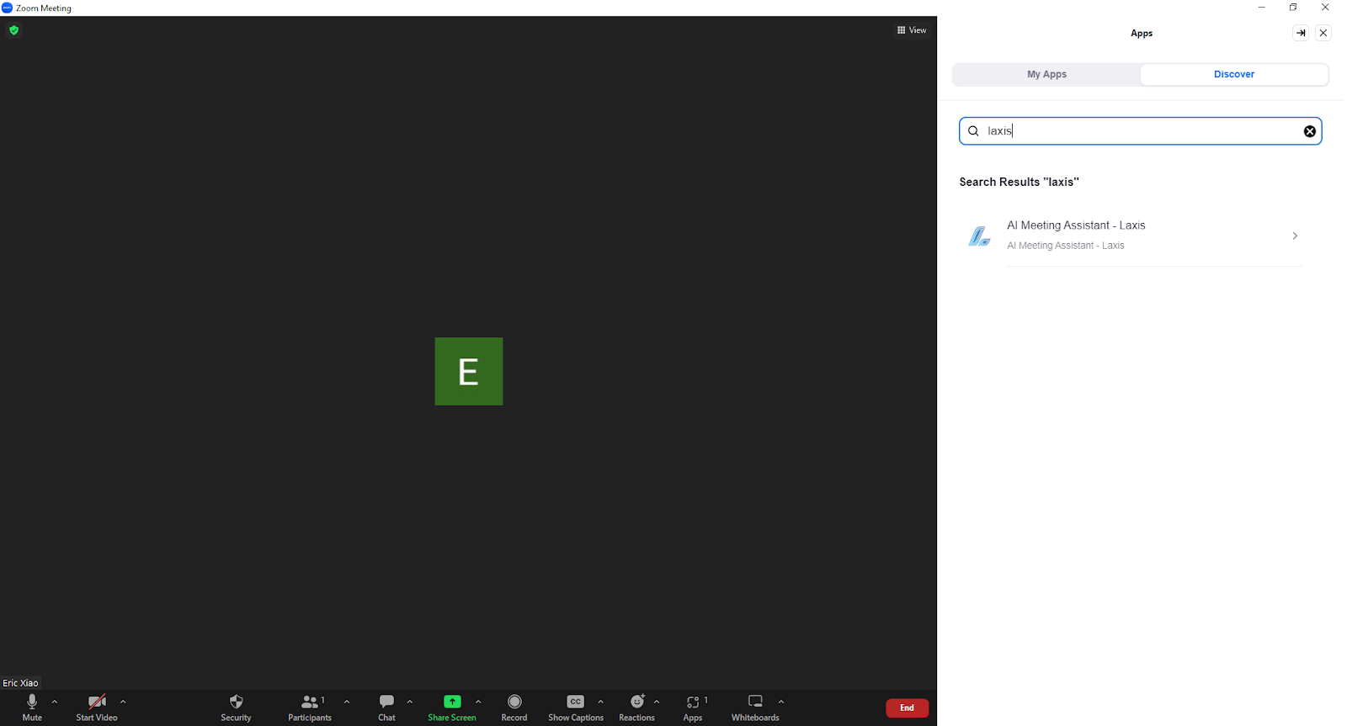
Task: Open share options arrow beside Share Screen
Action: 478,702
